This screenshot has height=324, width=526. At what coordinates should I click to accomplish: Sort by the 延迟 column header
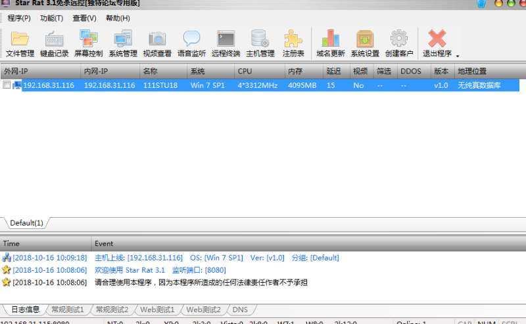tap(337, 71)
